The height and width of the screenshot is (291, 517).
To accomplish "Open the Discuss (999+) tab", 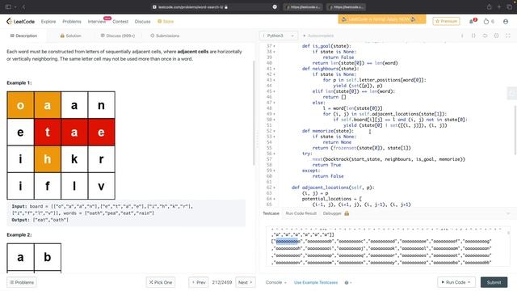I will 118,36.
